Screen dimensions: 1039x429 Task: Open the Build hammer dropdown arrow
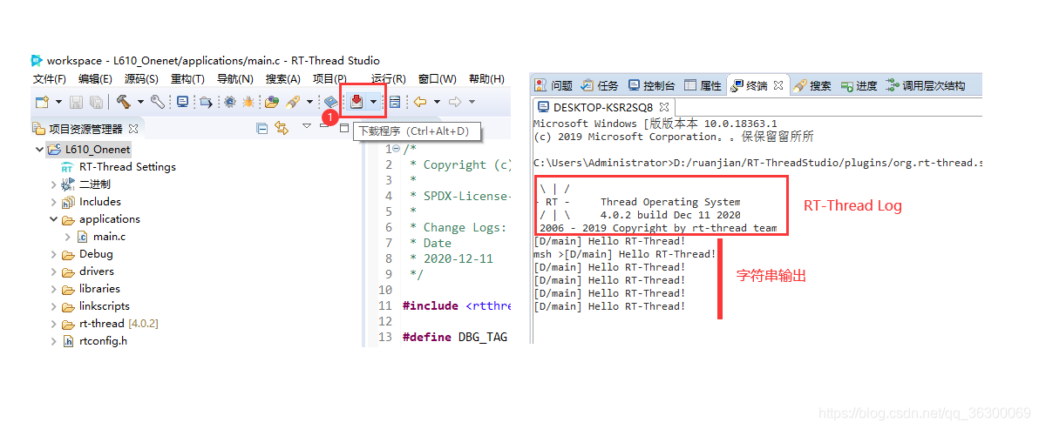click(139, 102)
